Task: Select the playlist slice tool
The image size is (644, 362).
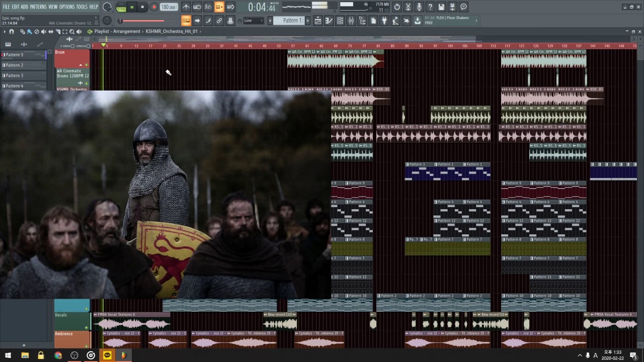Action: coord(58,32)
